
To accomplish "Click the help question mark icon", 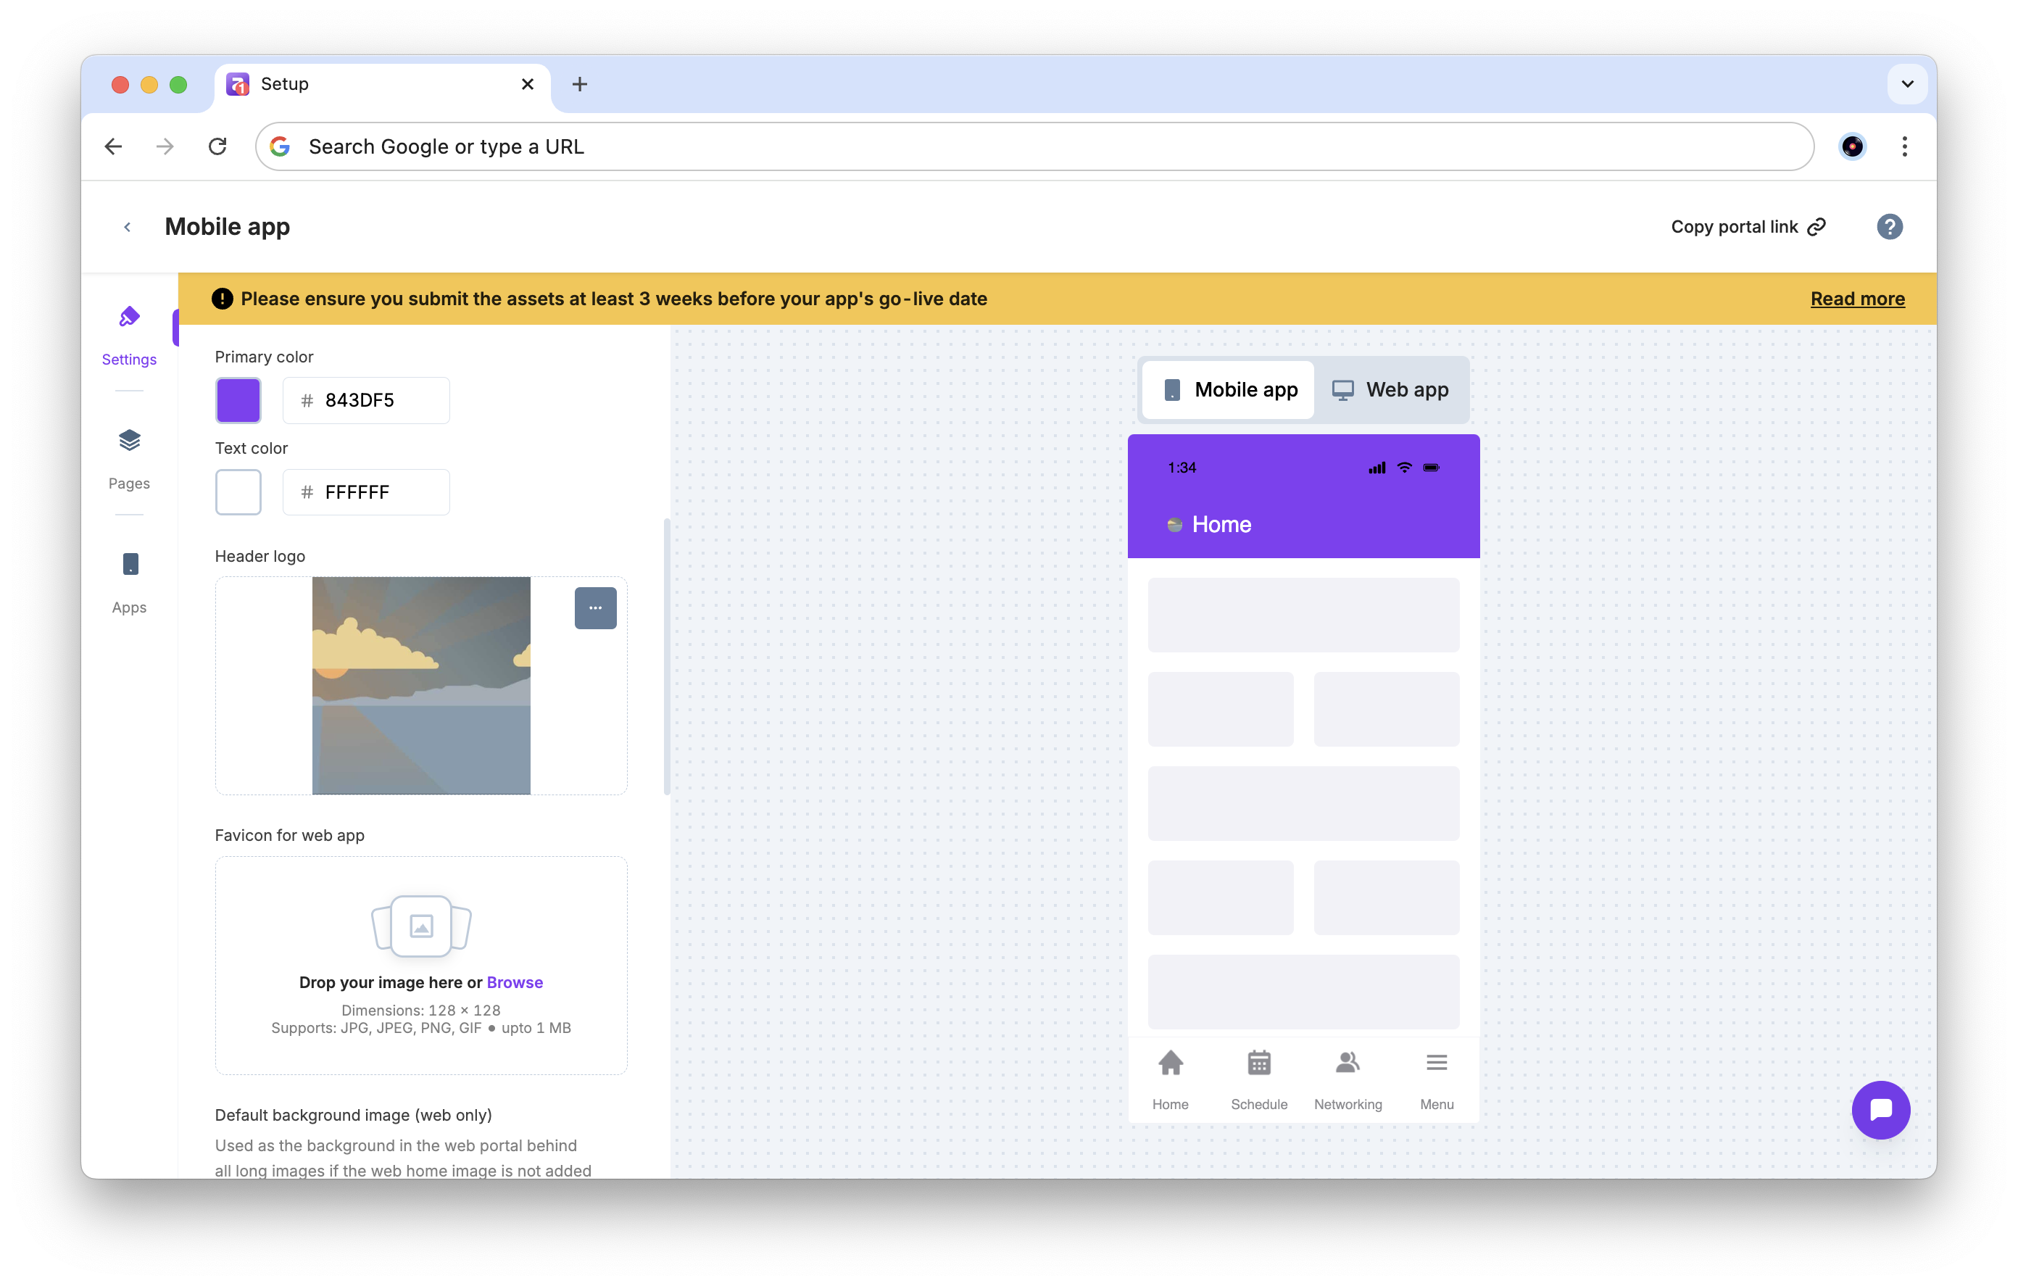I will (1889, 226).
